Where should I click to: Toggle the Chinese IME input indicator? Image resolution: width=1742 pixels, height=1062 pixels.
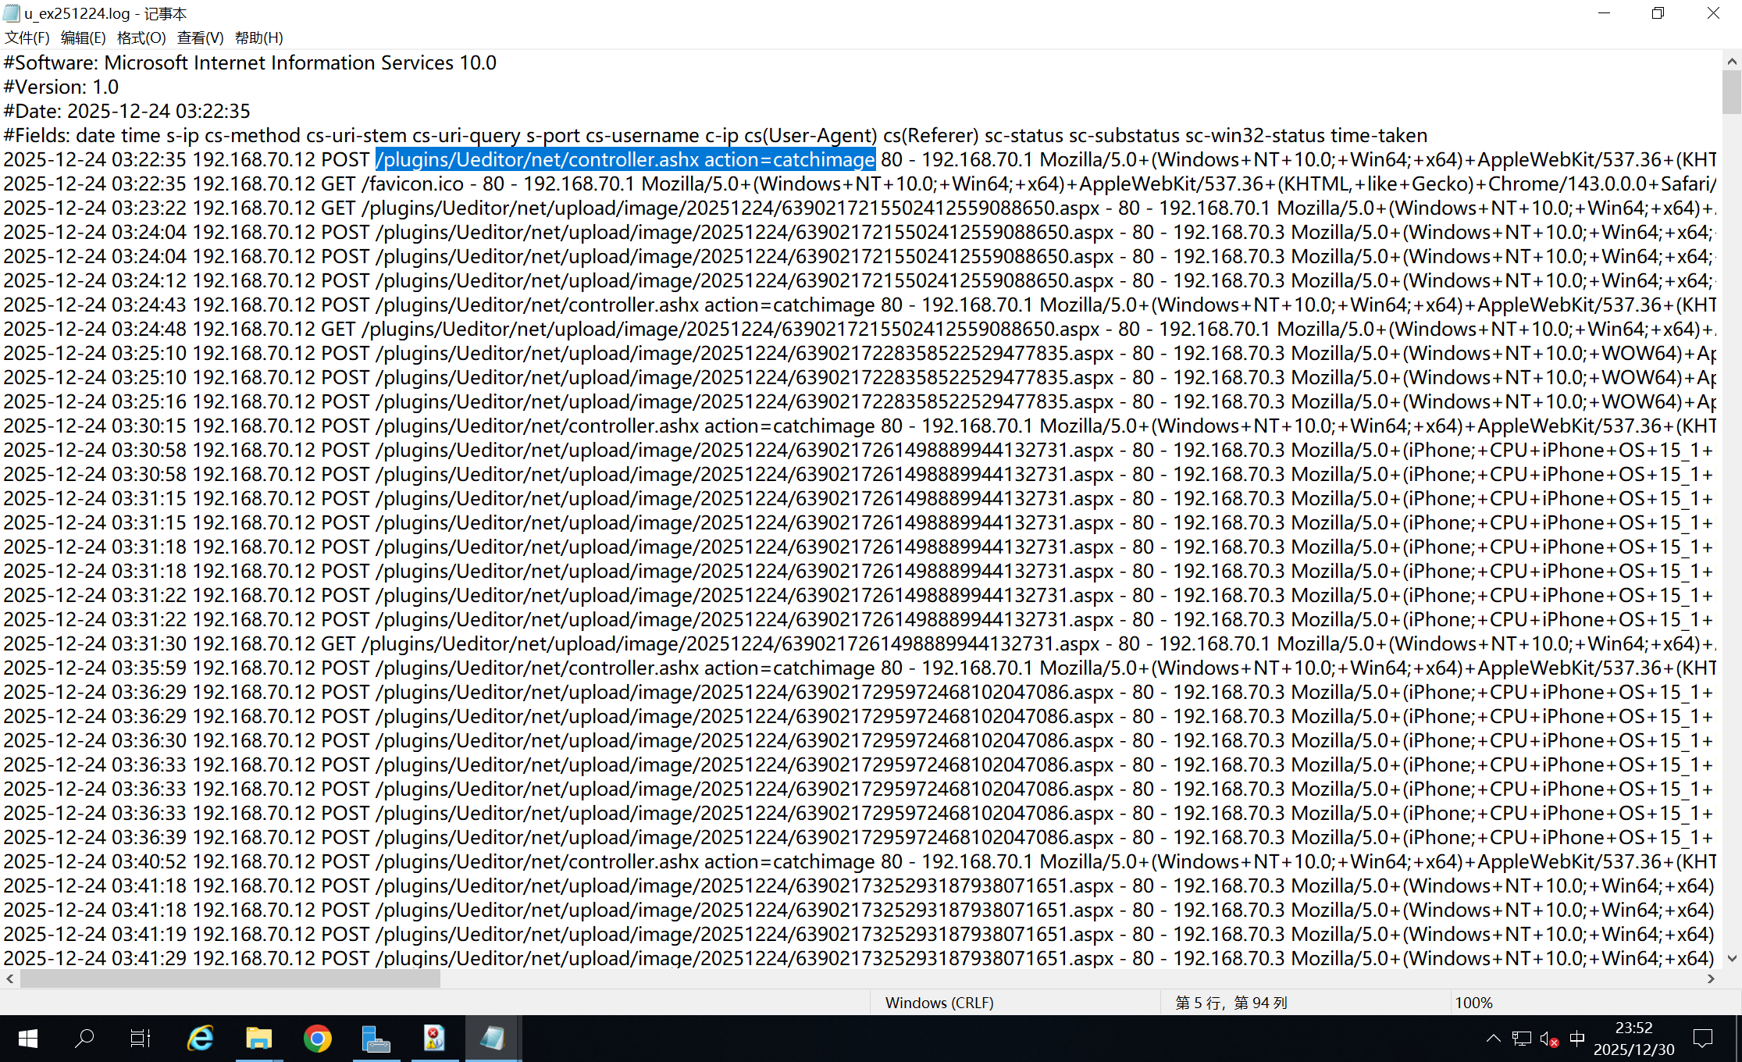1577,1039
